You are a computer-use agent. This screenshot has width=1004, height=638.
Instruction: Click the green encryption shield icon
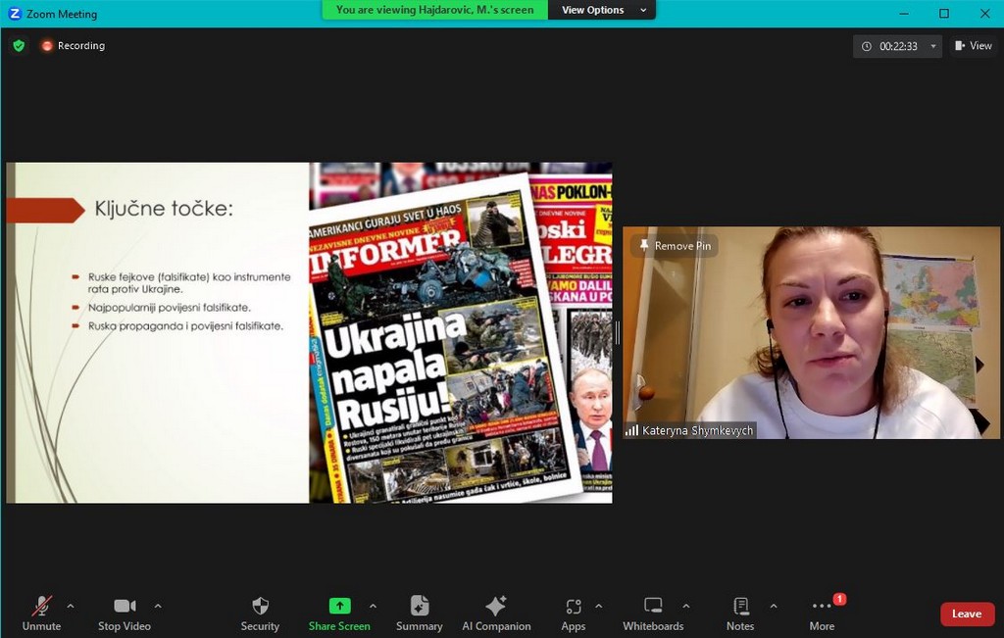(19, 46)
